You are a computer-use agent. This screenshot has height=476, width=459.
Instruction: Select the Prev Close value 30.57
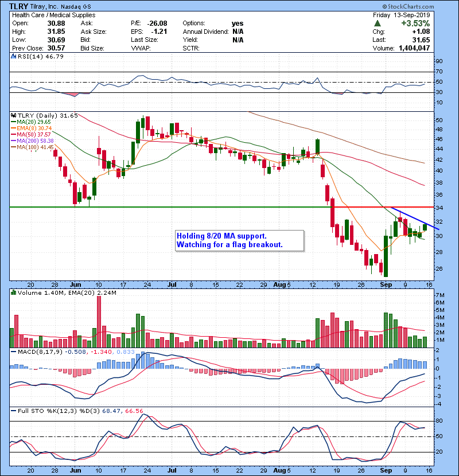coord(56,48)
